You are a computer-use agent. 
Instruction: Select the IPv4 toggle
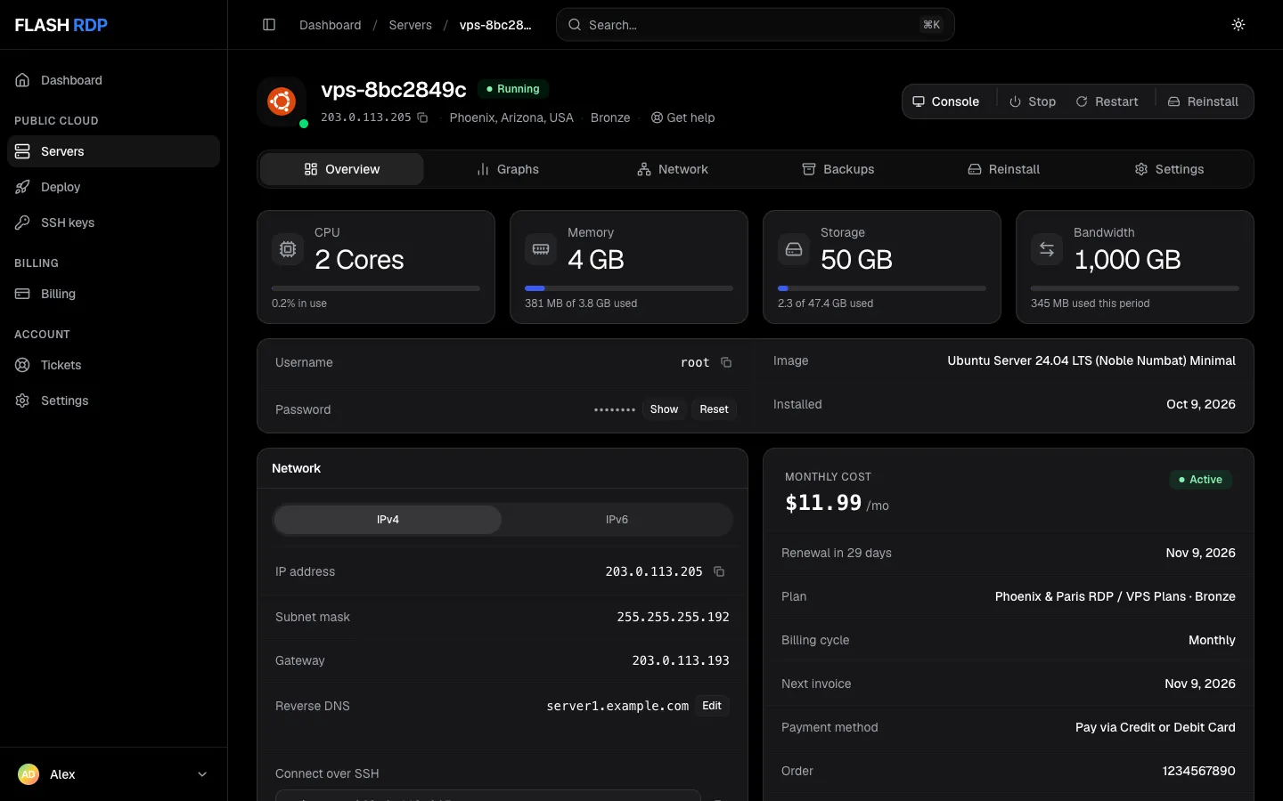[x=388, y=520]
